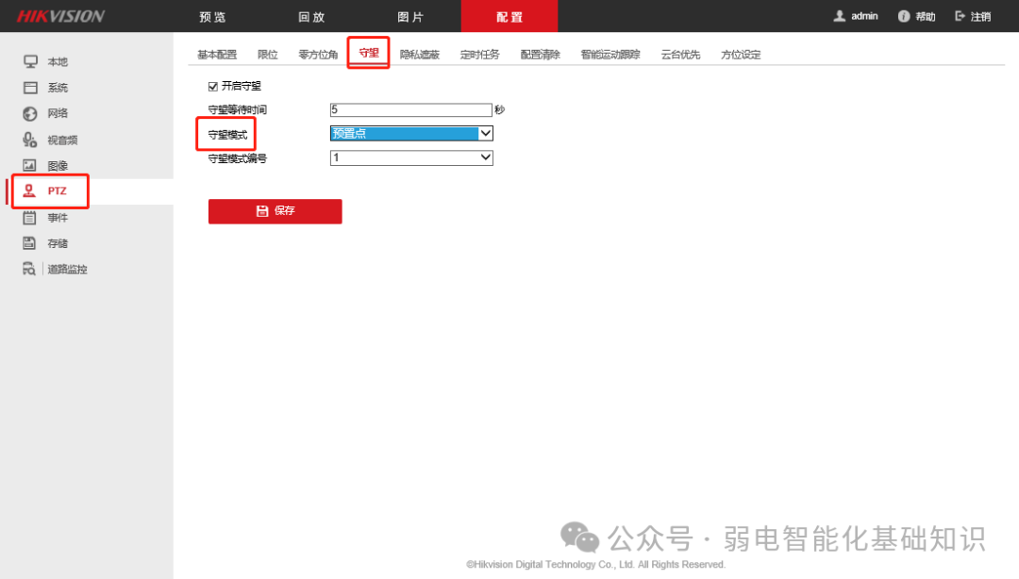1019x579 pixels.
Task: Open the 智能运动跟踪 sub-tab
Action: pyautogui.click(x=610, y=55)
